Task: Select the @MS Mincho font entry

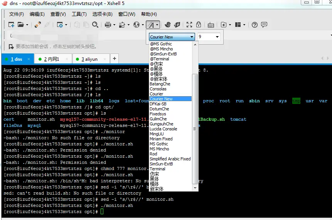Action: click(x=170, y=49)
